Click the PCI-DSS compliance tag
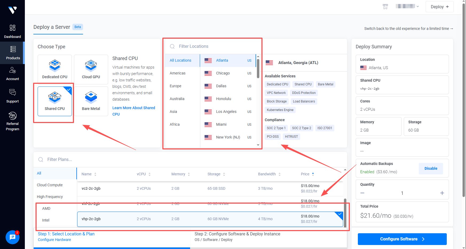The image size is (466, 249). pyautogui.click(x=273, y=137)
